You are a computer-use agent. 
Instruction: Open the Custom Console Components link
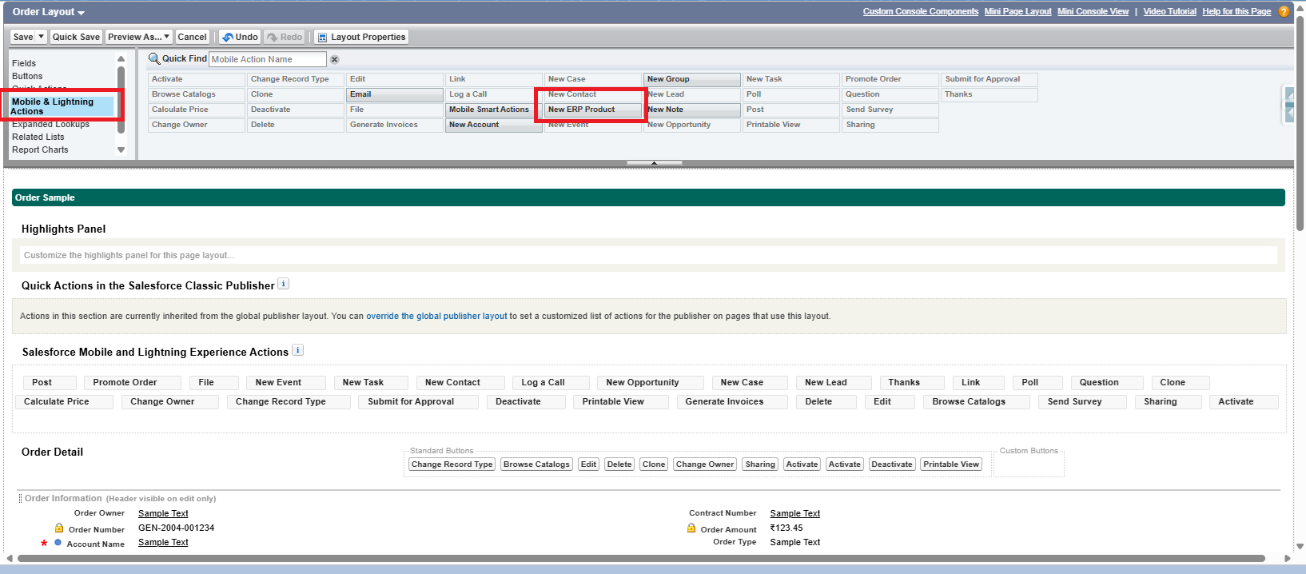pyautogui.click(x=921, y=11)
